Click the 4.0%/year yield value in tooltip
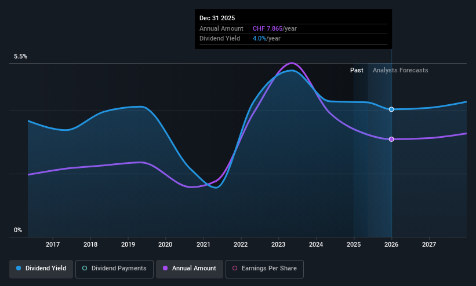 267,39
